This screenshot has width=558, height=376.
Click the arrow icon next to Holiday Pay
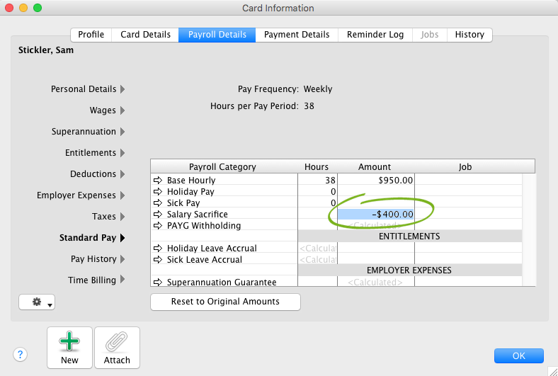point(158,192)
